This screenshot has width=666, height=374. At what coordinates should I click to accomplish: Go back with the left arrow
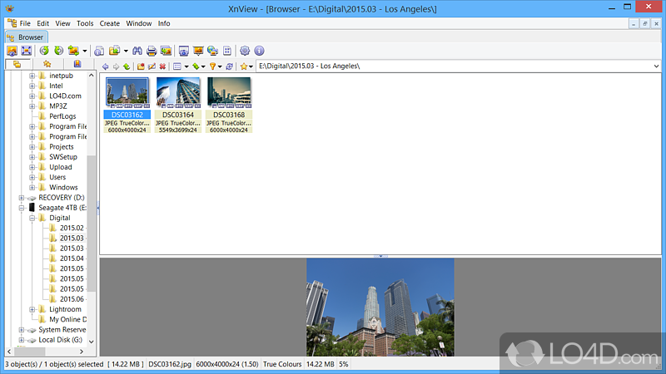coord(106,66)
